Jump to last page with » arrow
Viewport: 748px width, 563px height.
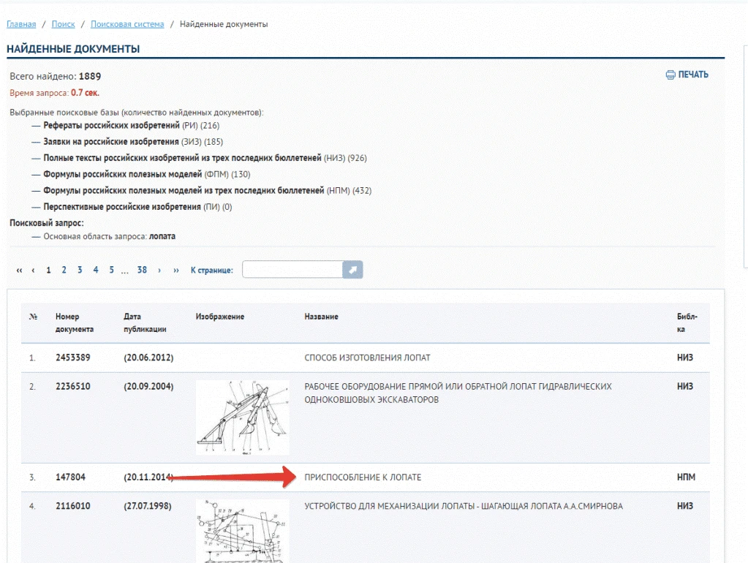(x=176, y=270)
